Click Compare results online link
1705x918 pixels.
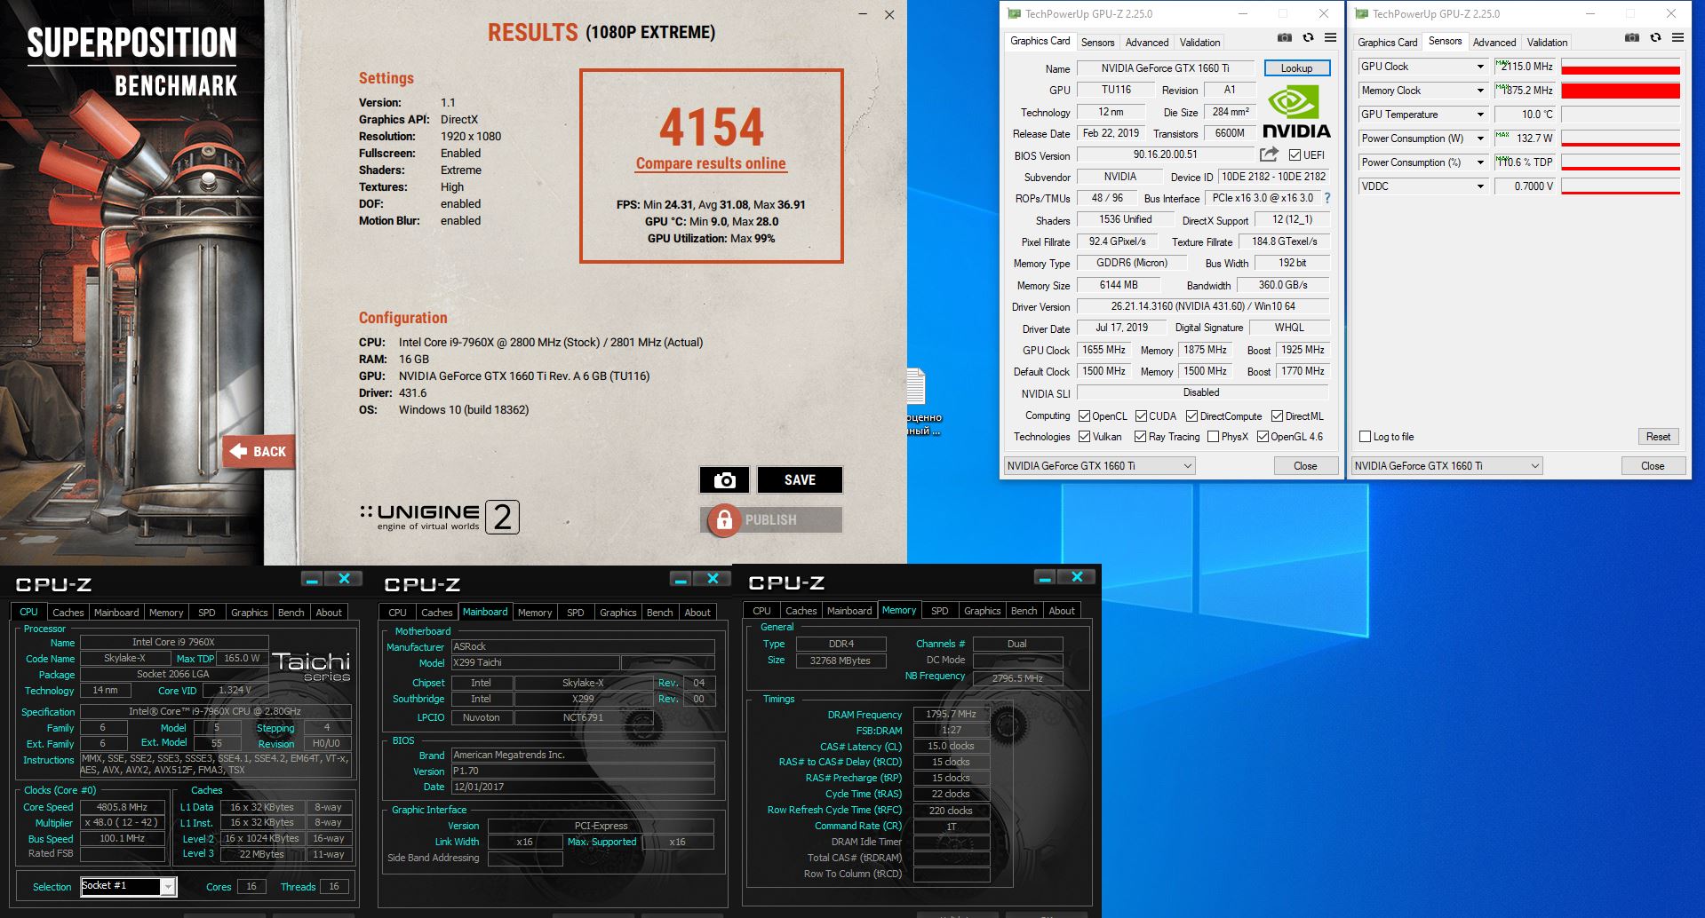pos(711,163)
